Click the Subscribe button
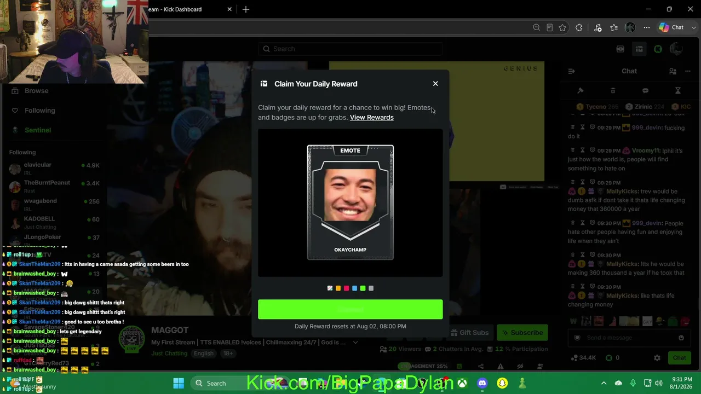The width and height of the screenshot is (701, 394). click(x=522, y=333)
